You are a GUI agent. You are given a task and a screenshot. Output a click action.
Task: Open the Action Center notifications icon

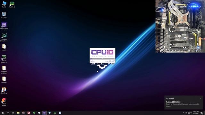click(x=202, y=113)
